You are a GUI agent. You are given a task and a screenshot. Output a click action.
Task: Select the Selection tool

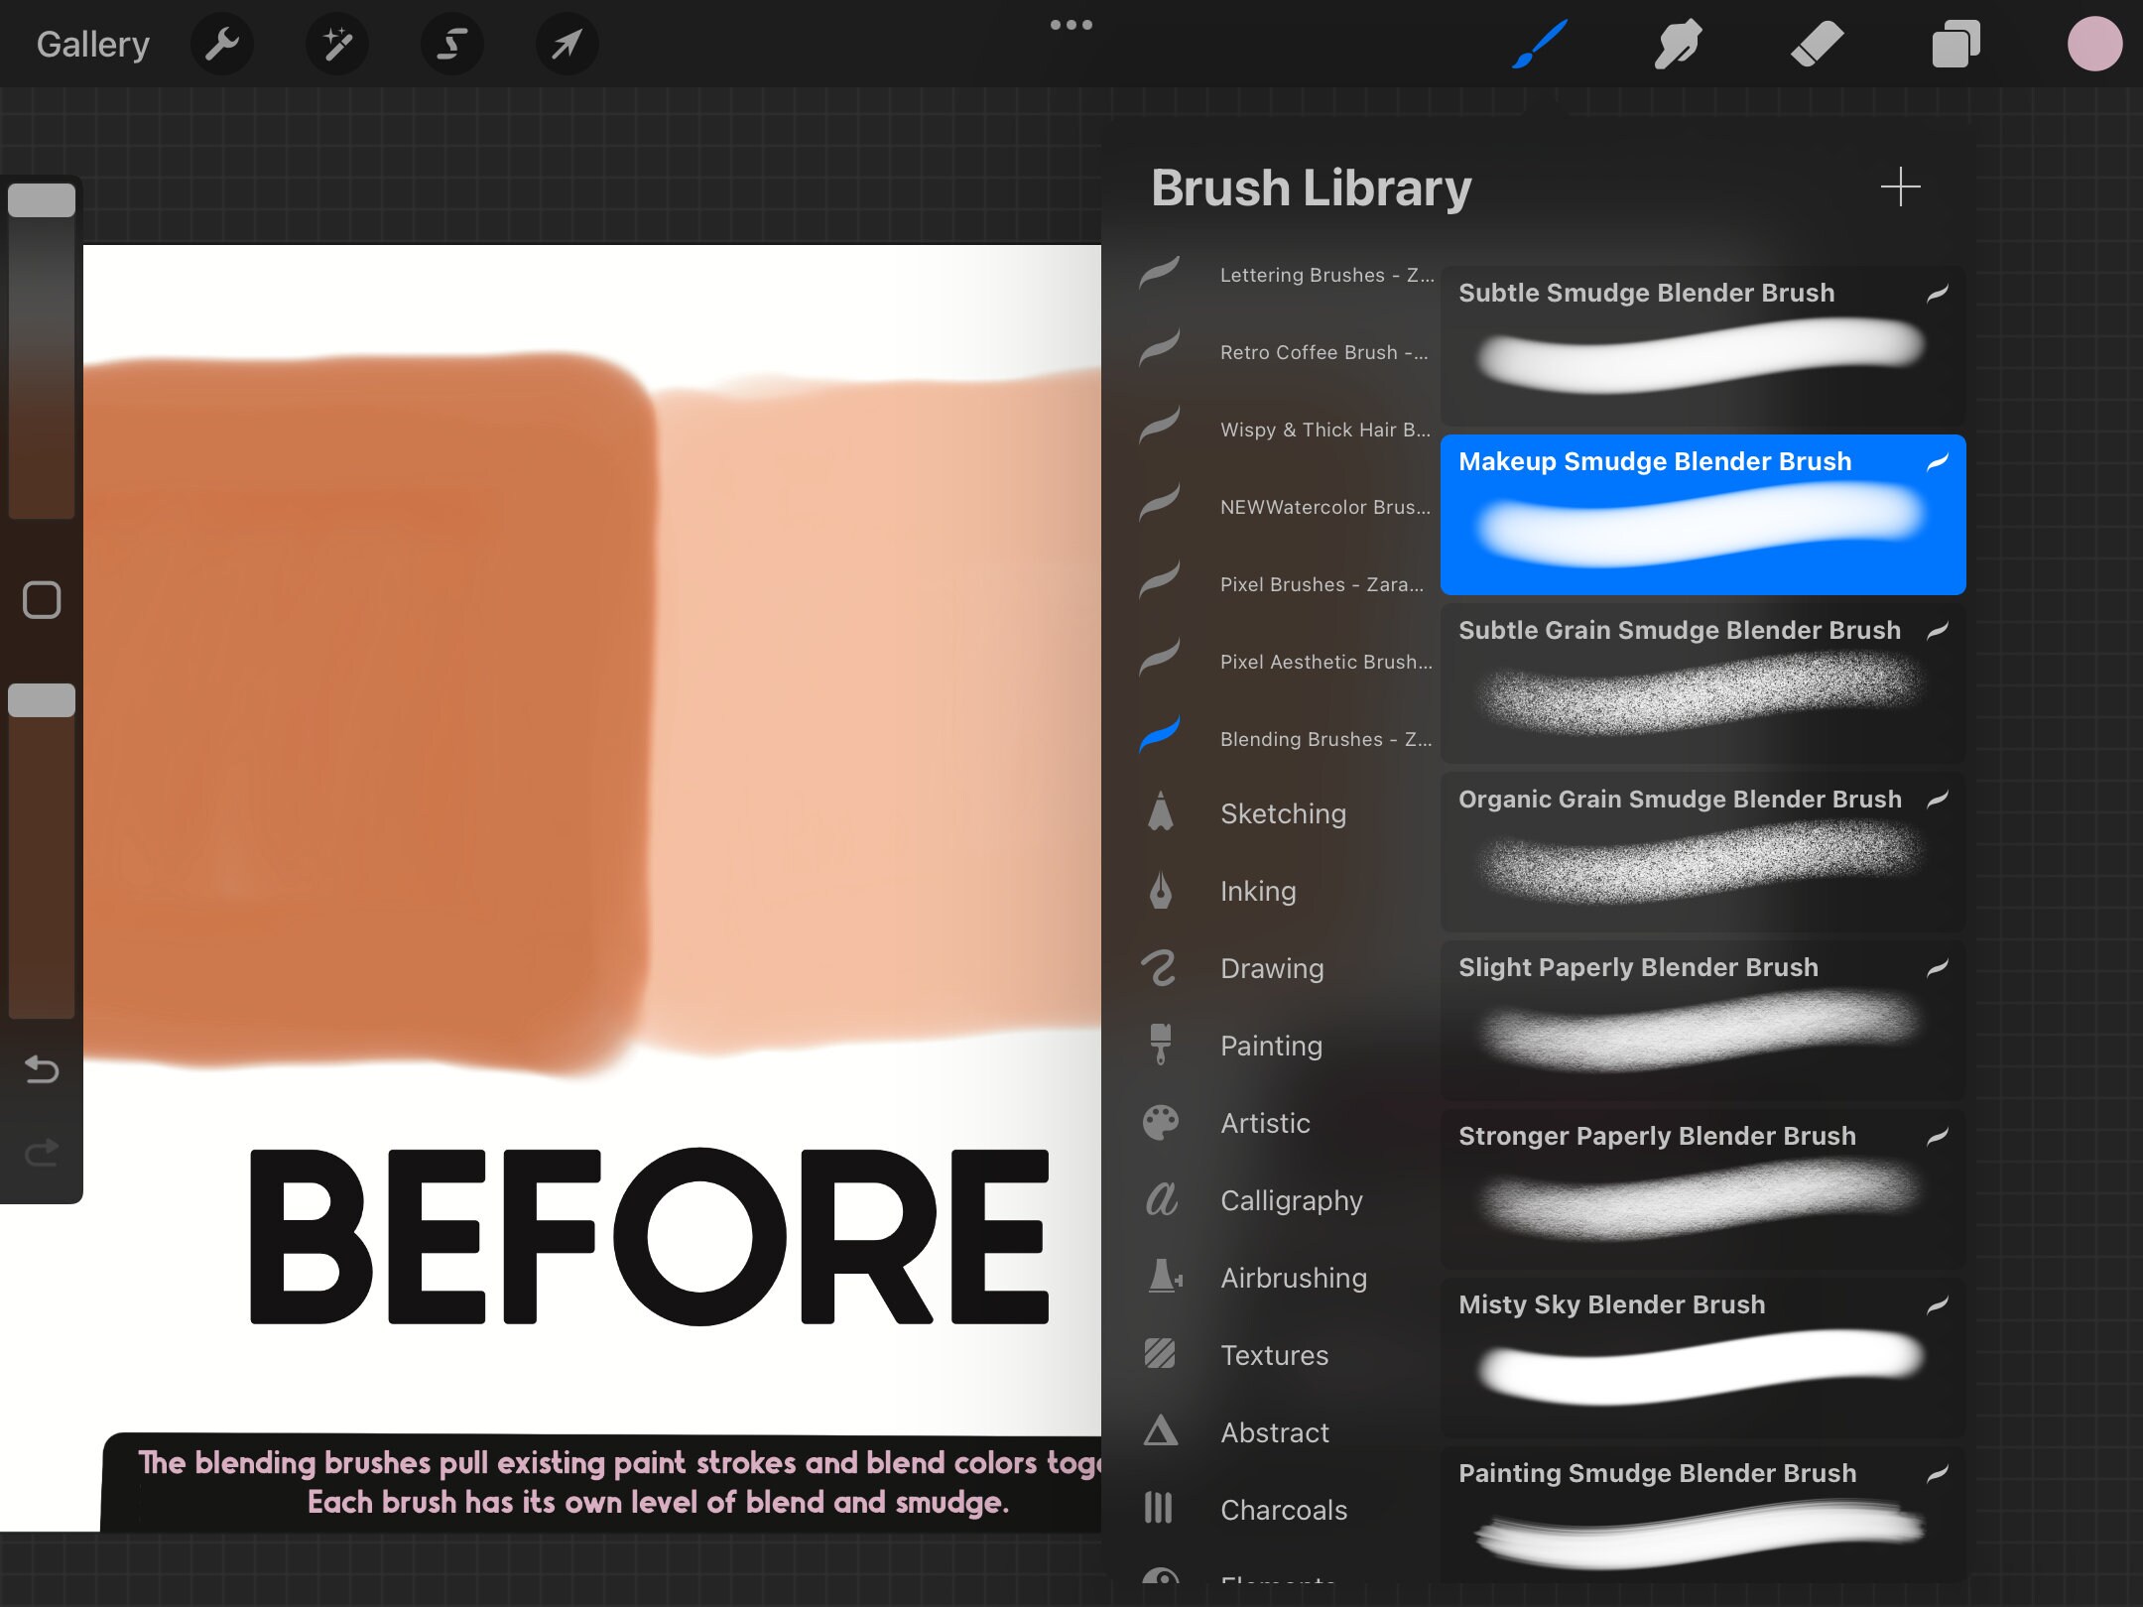(x=452, y=43)
